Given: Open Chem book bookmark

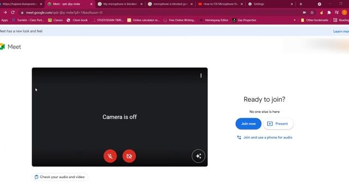Looking at the screenshot, I should (77, 20).
